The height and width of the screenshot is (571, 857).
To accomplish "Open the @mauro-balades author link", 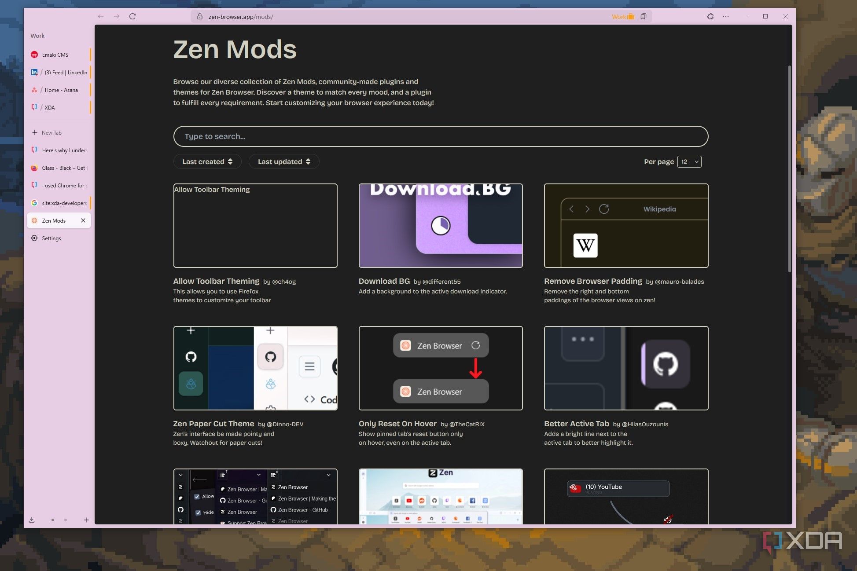I will click(679, 282).
